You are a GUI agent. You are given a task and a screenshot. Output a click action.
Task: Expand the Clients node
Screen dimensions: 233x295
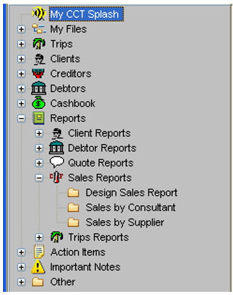(21, 59)
